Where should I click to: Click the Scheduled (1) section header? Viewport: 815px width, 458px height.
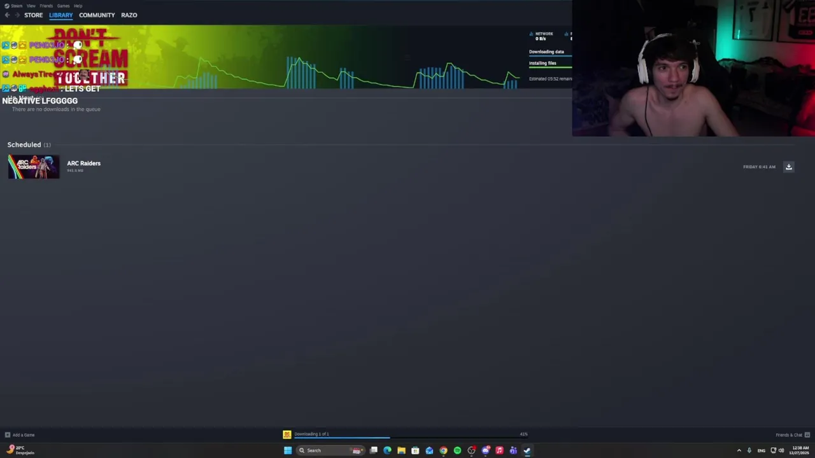click(29, 144)
